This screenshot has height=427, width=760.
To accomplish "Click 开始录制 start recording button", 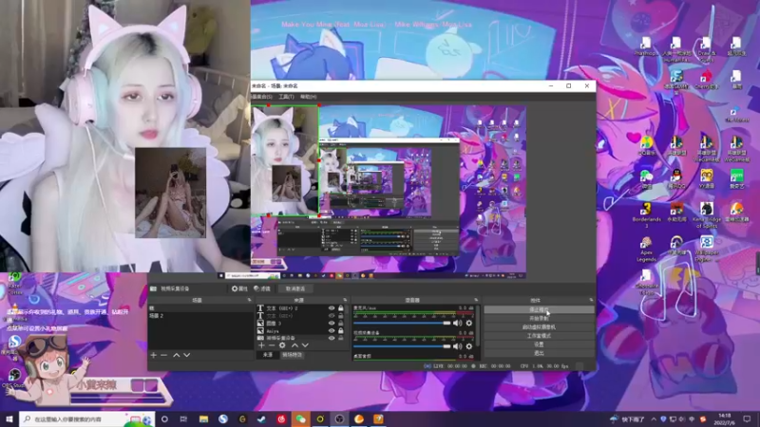I will (539, 319).
